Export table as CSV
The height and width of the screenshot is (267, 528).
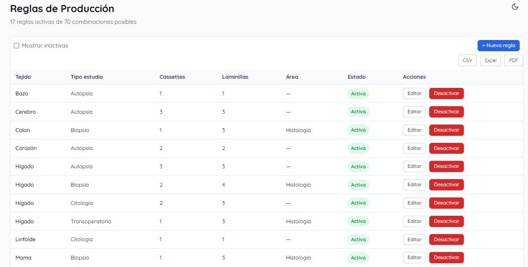(468, 60)
